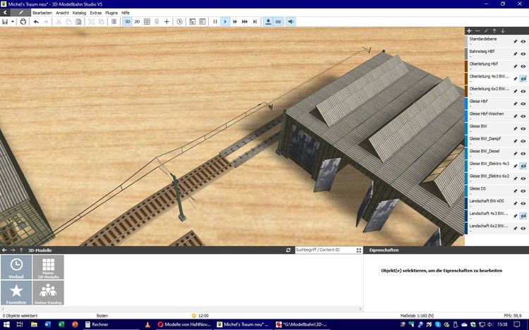529x330 pixels.
Task: Switch to 2D view mode
Action: point(137,22)
